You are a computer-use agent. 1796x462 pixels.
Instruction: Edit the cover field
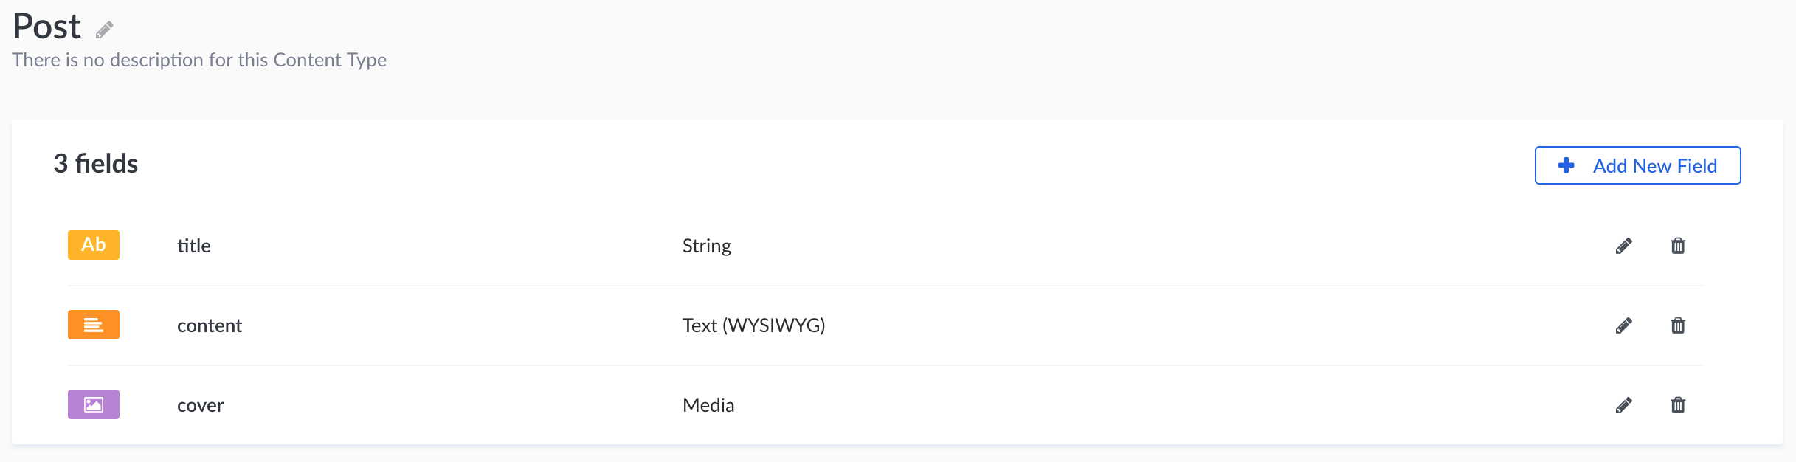coord(1623,405)
